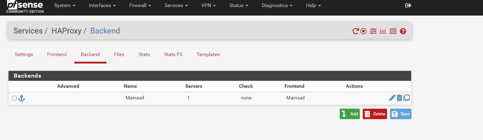Open the status chart icon
483x140 pixels.
pyautogui.click(x=383, y=31)
